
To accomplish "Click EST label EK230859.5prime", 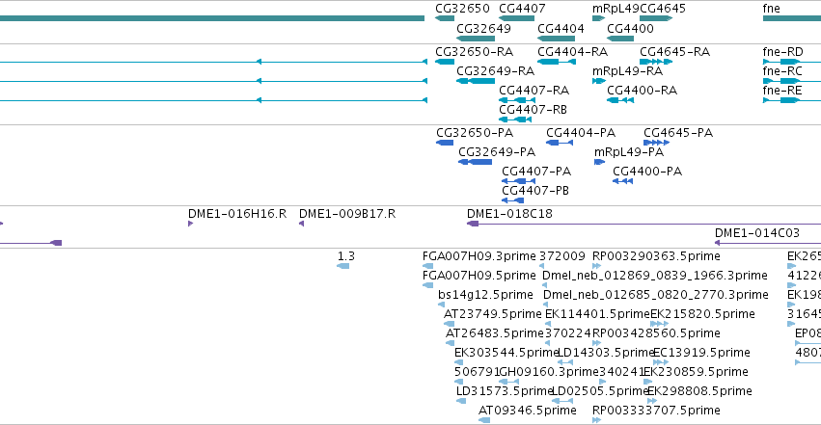I will click(x=696, y=372).
